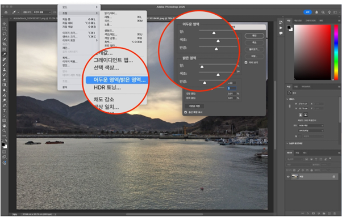
Task: Click the 검정 클립 value field
Action: coord(231,93)
